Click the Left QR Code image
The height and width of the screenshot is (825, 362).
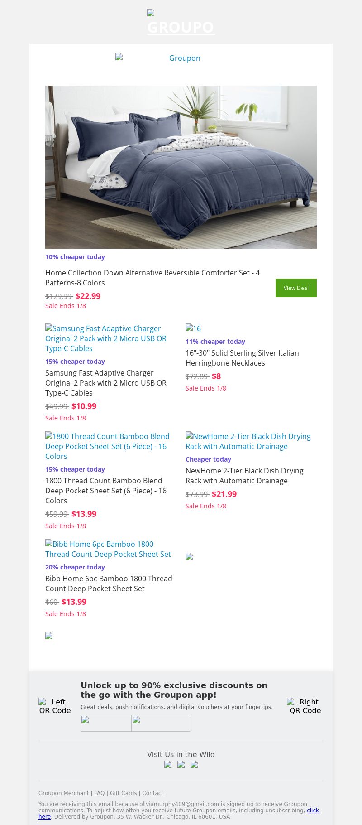(x=55, y=706)
